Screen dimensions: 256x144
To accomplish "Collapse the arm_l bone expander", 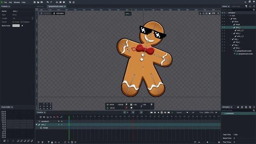I will click(232, 28).
